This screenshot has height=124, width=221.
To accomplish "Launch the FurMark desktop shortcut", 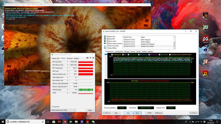I will (x=205, y=74).
